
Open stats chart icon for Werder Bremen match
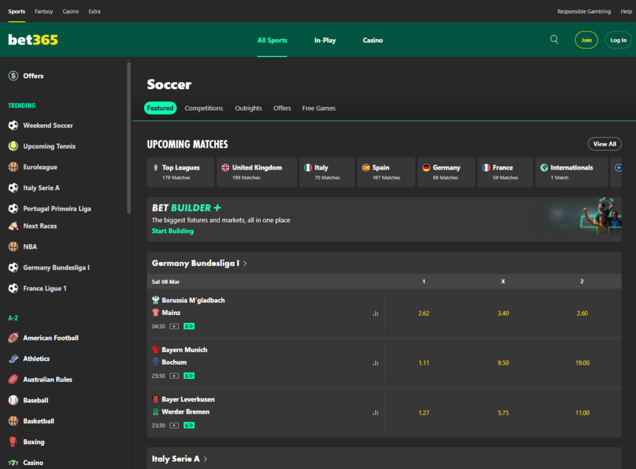tap(375, 412)
